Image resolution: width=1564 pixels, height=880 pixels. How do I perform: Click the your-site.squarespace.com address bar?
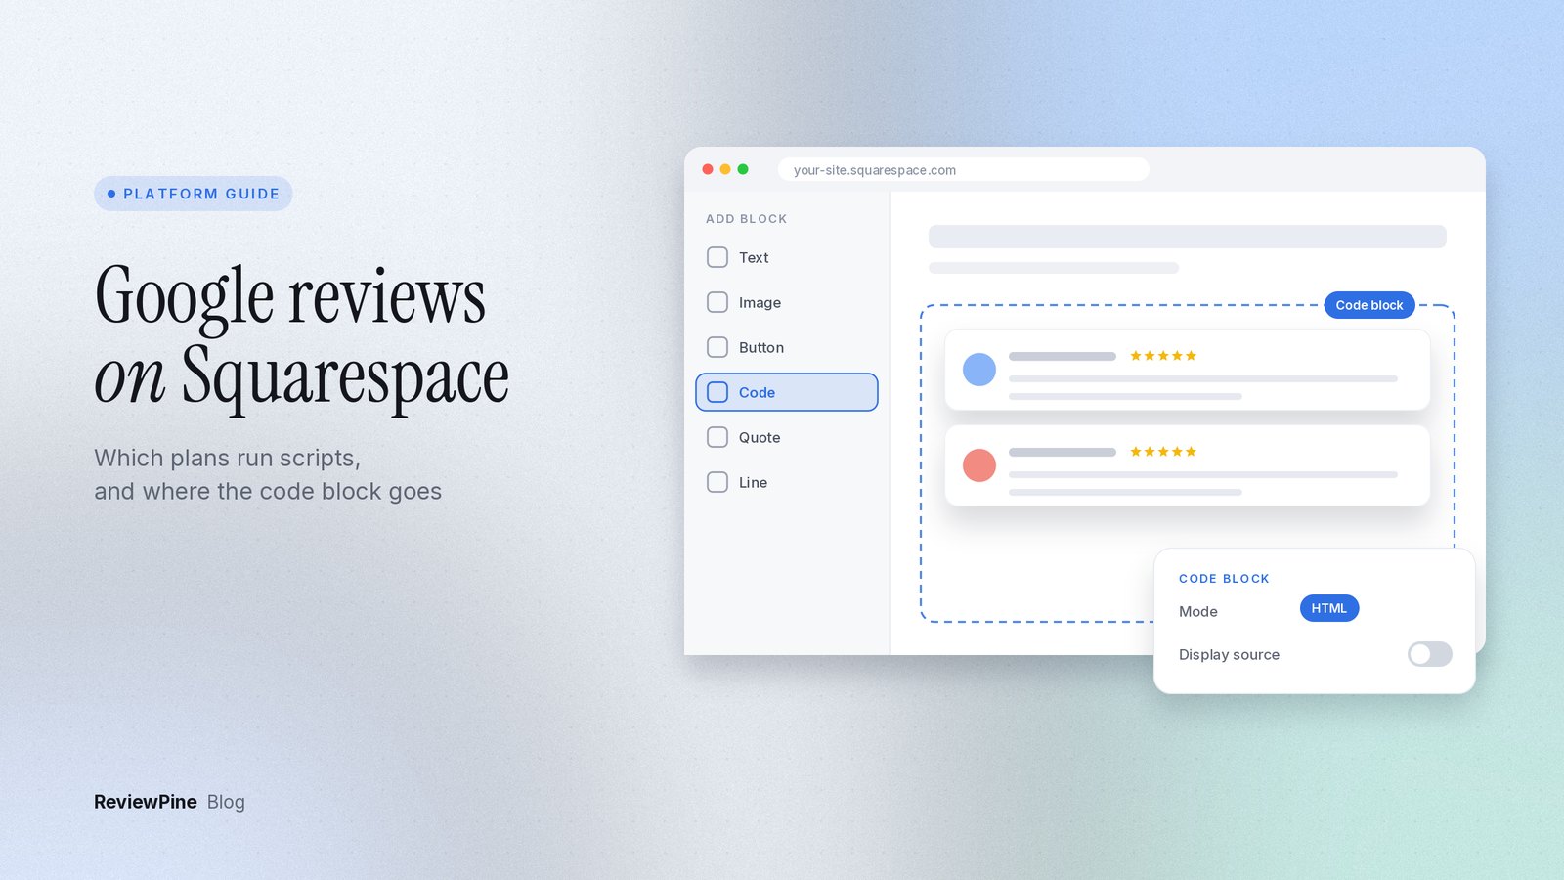[x=964, y=169]
